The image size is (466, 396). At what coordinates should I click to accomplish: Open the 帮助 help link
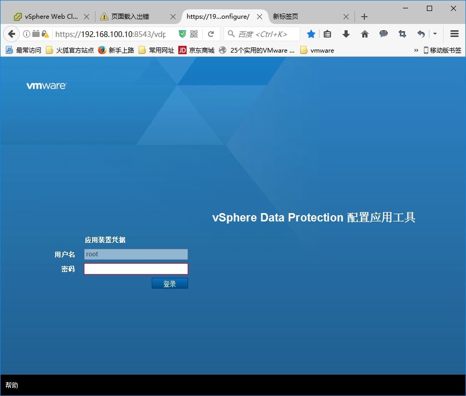12,385
